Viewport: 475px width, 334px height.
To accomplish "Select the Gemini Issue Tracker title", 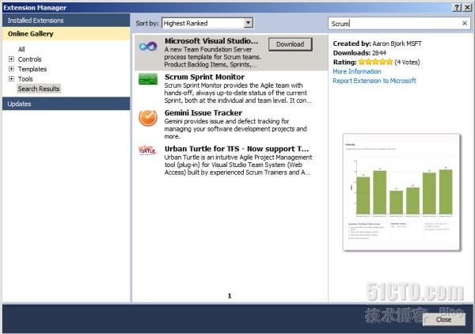I will 203,113.
